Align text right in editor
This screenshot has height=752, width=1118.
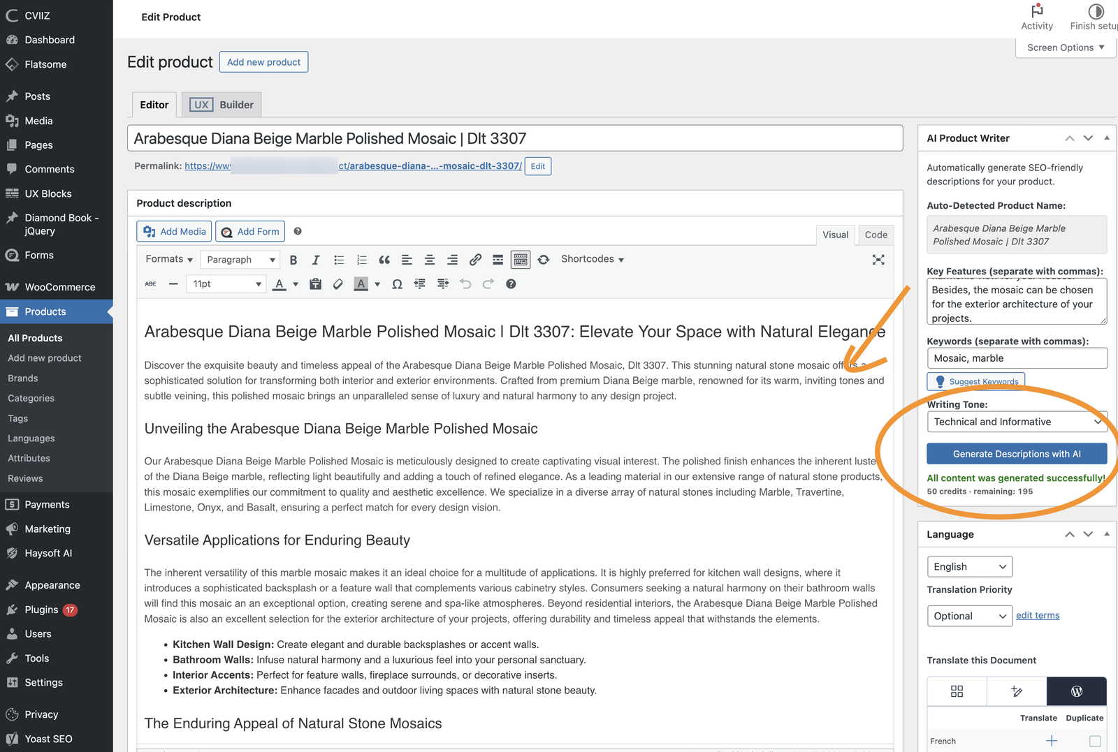452,260
